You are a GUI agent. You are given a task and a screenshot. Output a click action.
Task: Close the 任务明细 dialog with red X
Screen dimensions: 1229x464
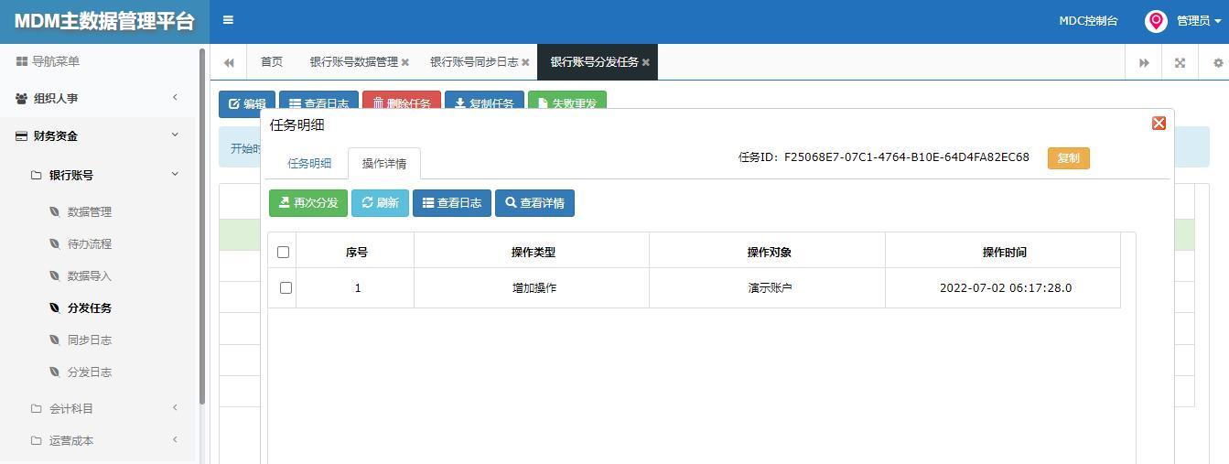point(1159,123)
